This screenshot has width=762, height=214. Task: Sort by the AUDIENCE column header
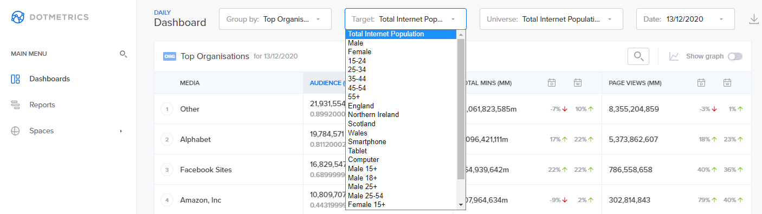[327, 83]
